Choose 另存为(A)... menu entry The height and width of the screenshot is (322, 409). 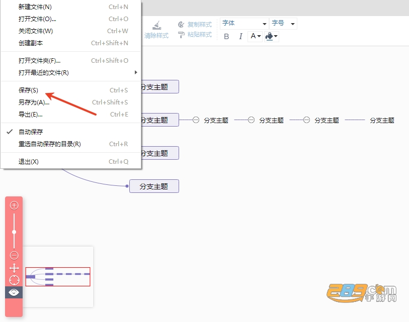[x=71, y=102]
